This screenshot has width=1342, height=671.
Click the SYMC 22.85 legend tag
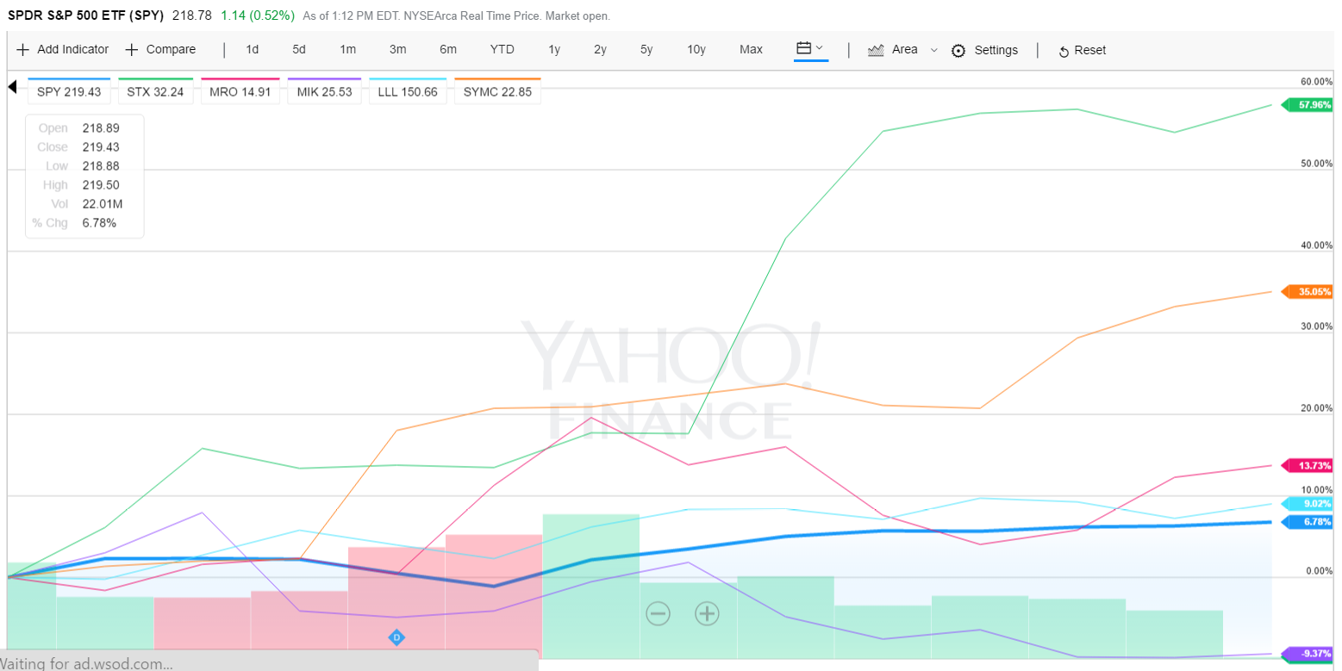pos(497,91)
